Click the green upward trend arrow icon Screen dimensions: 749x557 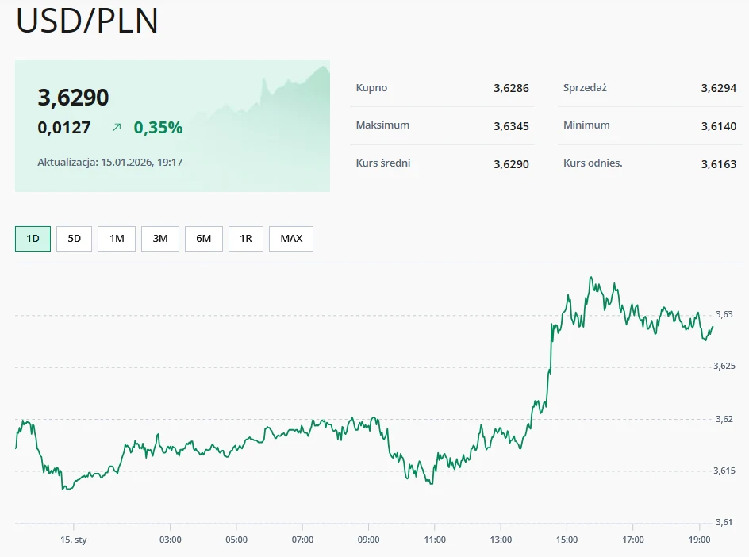coord(117,126)
